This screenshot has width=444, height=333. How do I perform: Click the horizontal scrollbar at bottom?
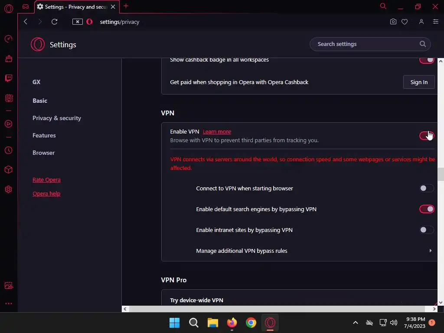pos(277,309)
